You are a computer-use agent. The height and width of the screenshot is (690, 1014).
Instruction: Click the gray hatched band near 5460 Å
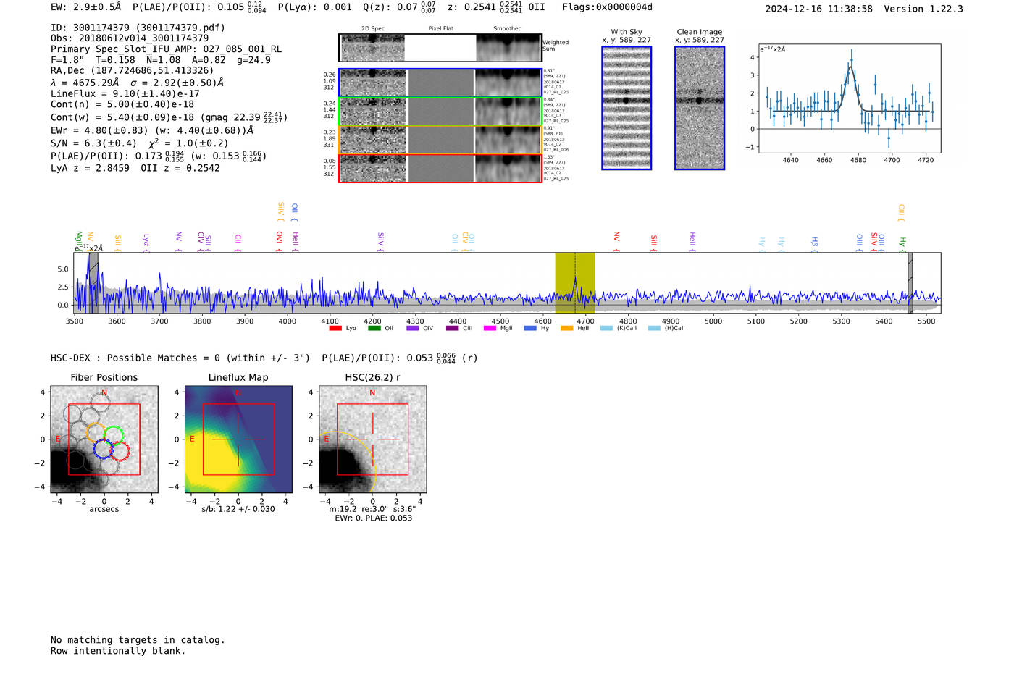coord(910,282)
